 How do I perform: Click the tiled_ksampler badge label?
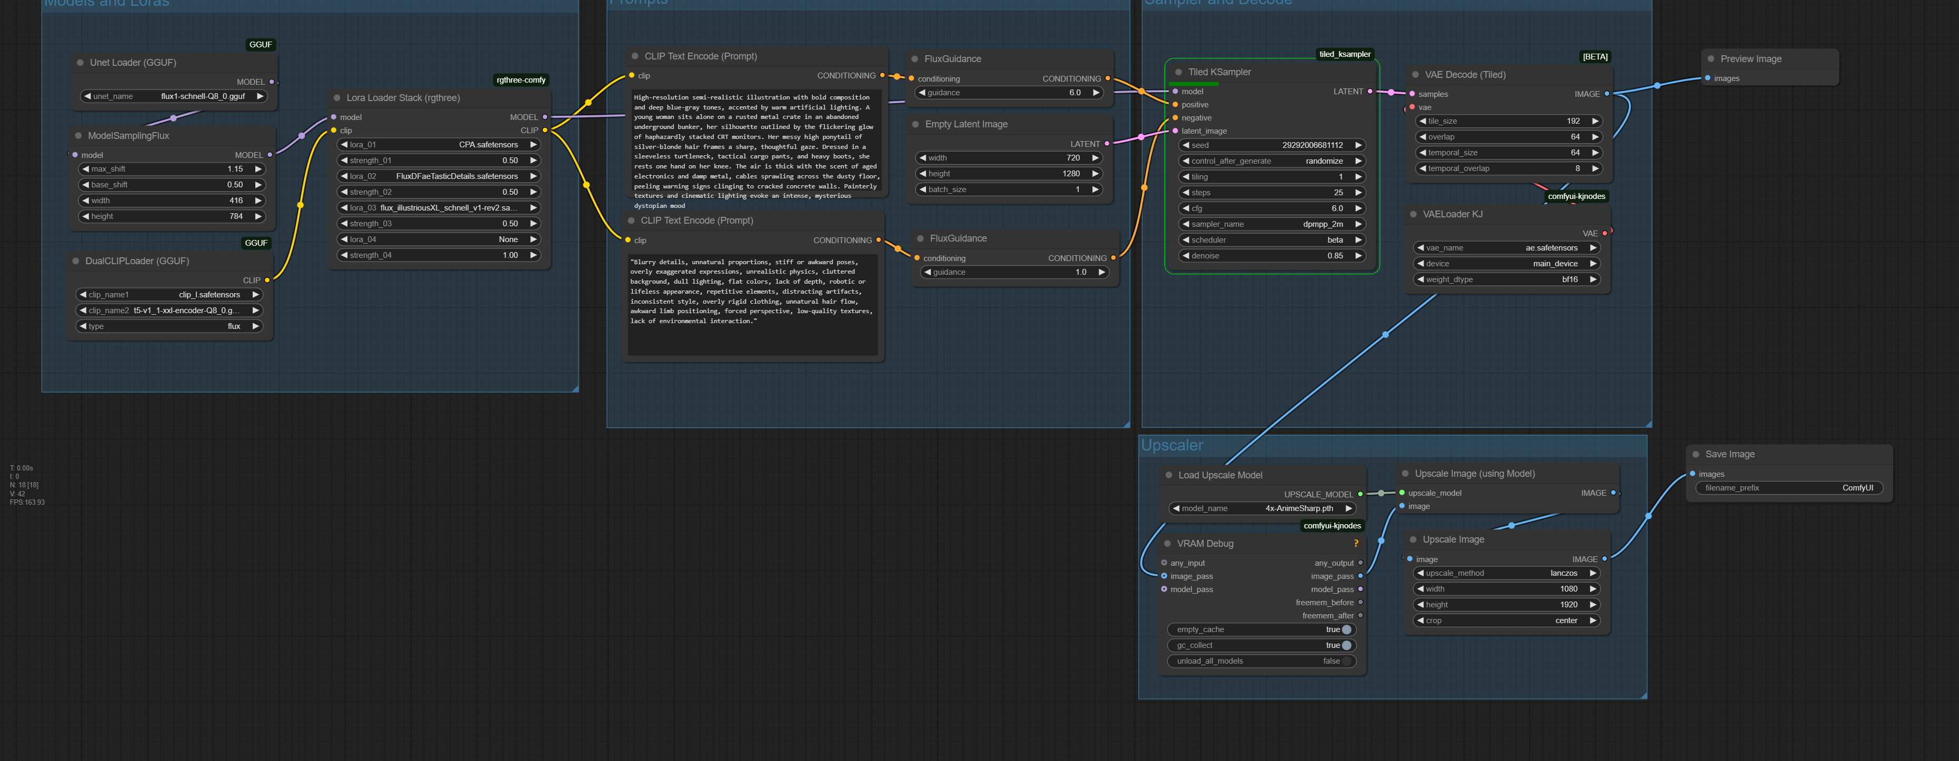click(1345, 54)
